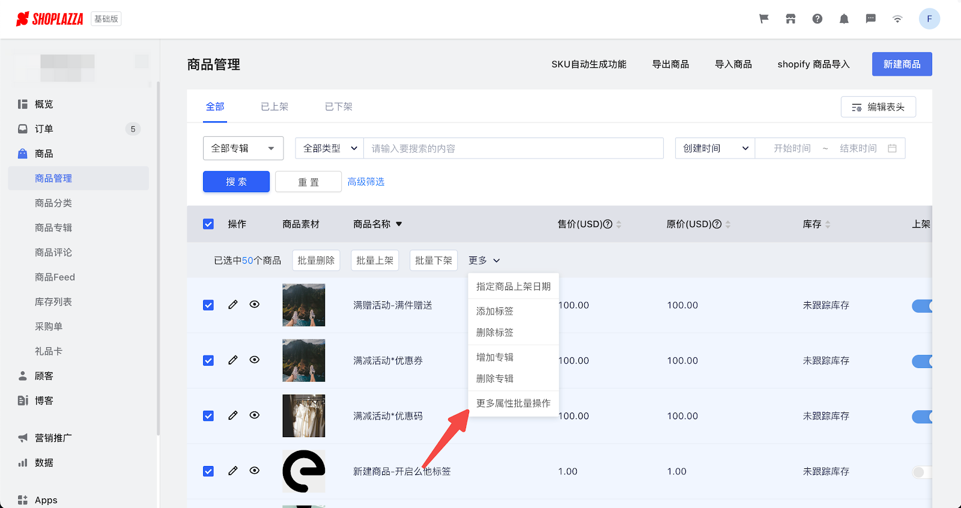
Task: Switch to 已上架 tab
Action: coord(274,106)
